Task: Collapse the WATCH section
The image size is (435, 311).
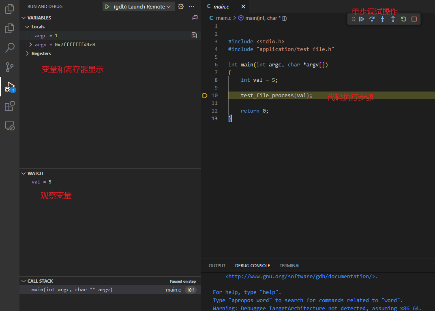Action: tap(24, 173)
